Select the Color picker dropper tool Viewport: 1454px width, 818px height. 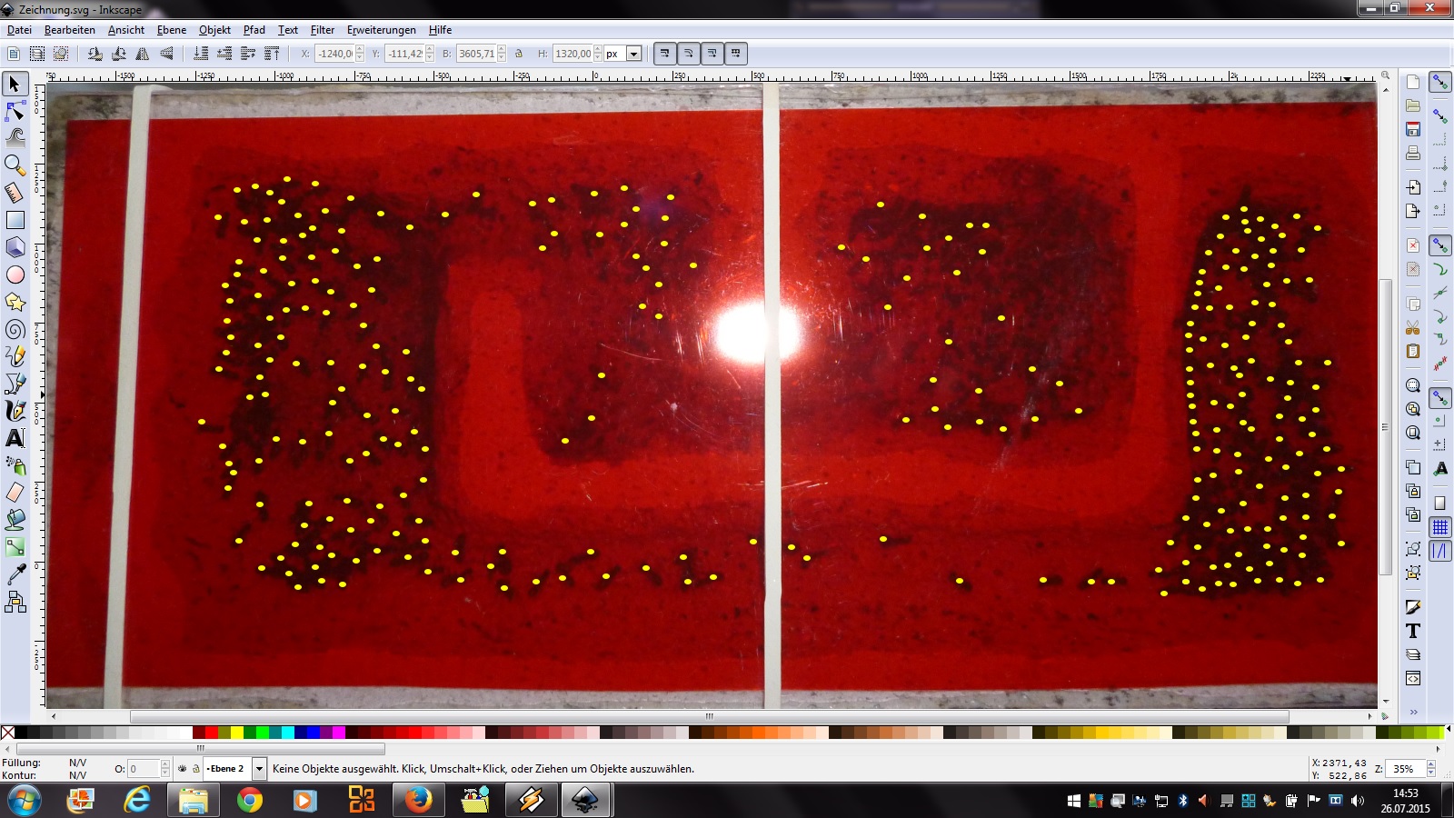[x=15, y=574]
